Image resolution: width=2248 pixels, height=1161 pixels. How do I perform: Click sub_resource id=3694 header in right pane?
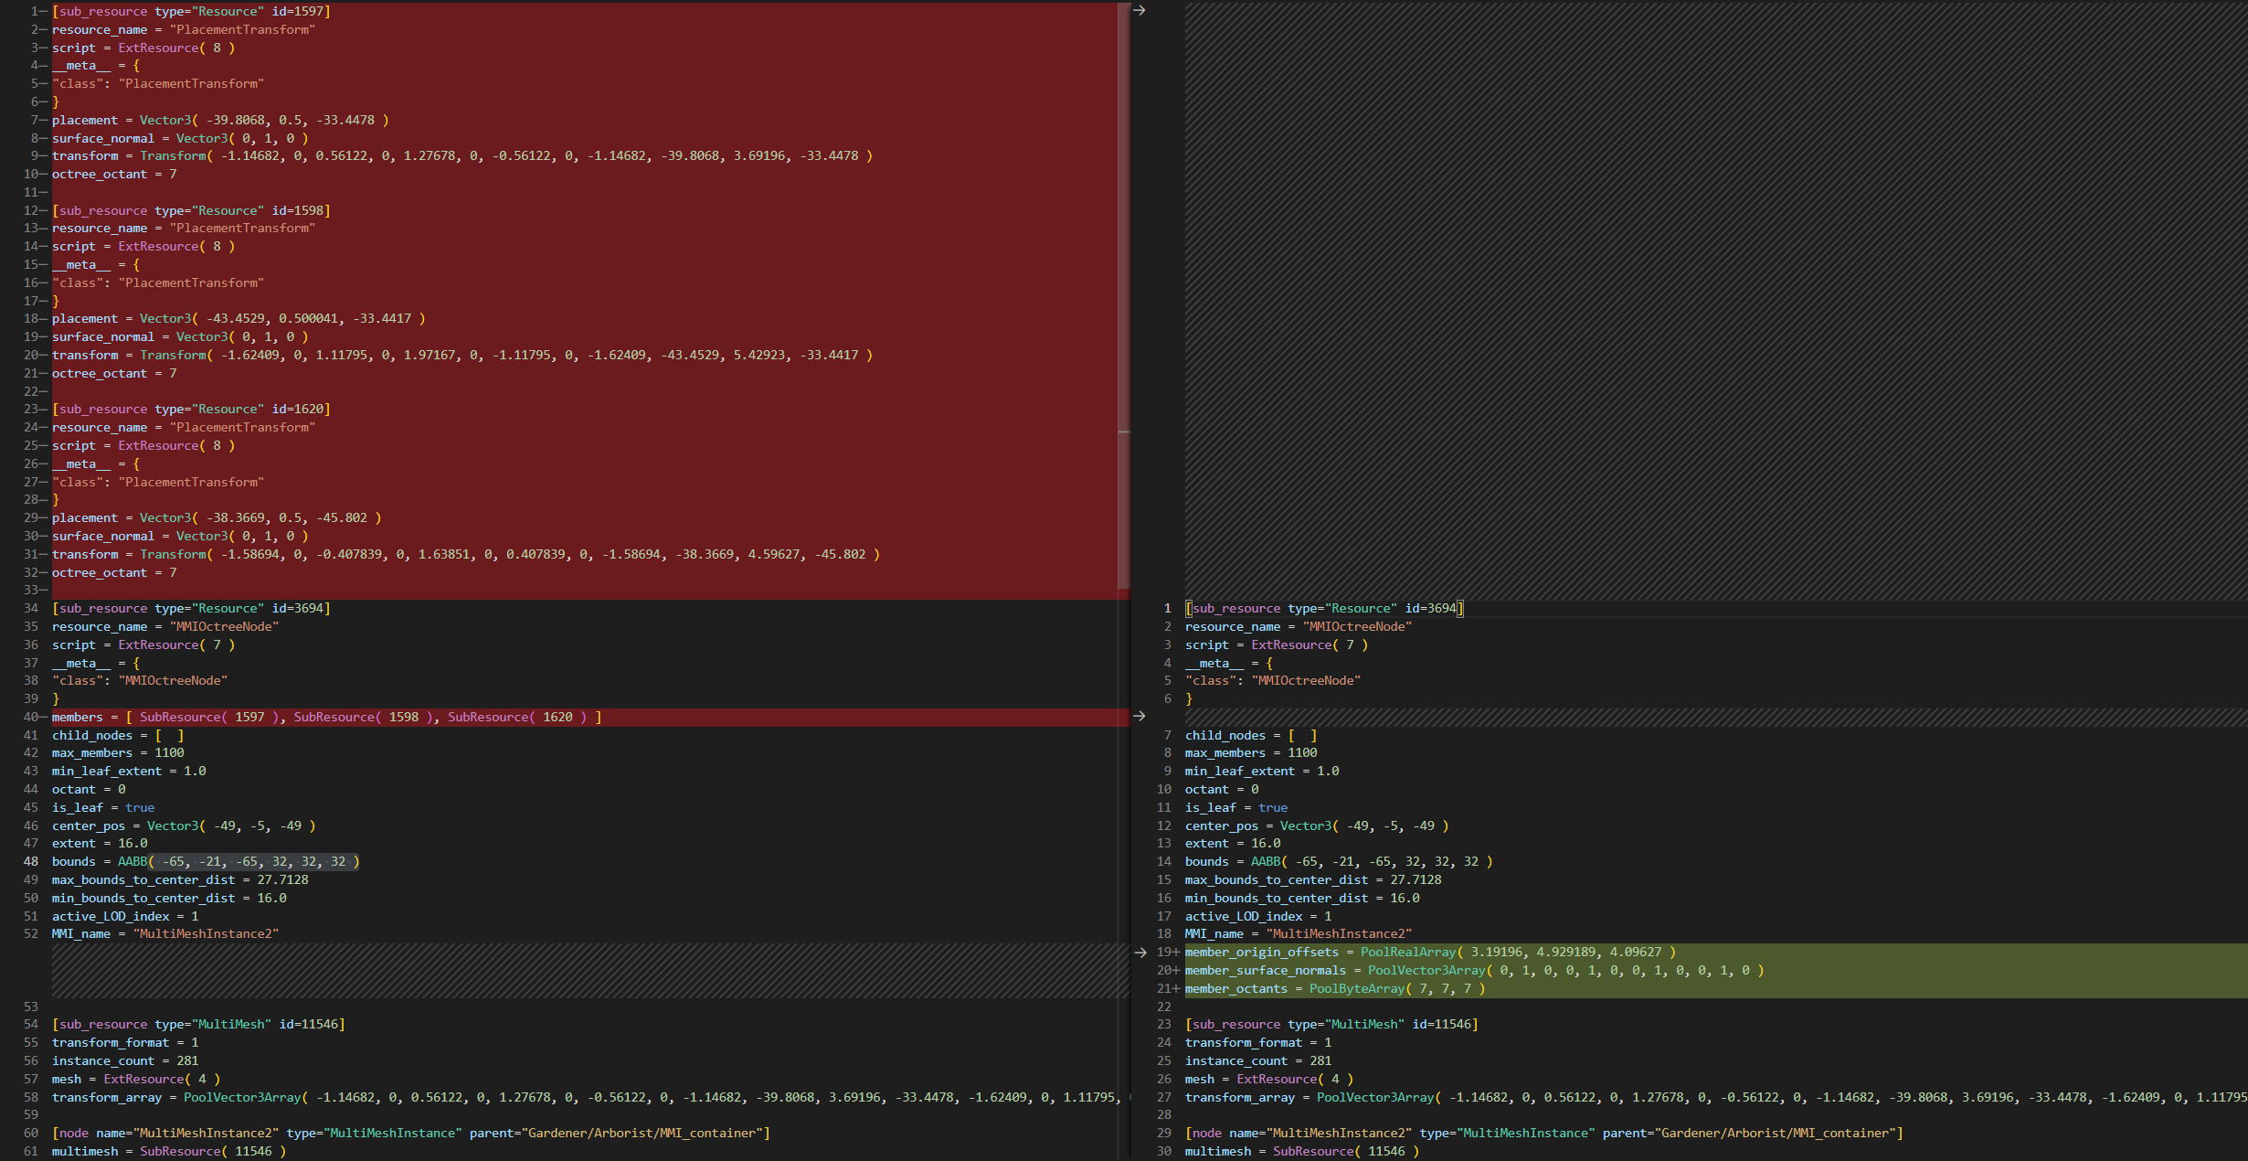coord(1324,608)
